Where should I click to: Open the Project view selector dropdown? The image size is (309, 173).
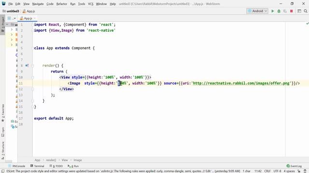pyautogui.click(x=12, y=18)
